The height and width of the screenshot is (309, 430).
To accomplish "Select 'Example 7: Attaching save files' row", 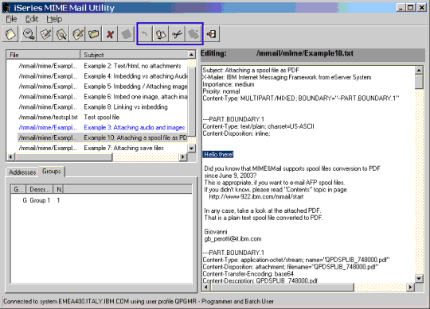I will (103, 148).
